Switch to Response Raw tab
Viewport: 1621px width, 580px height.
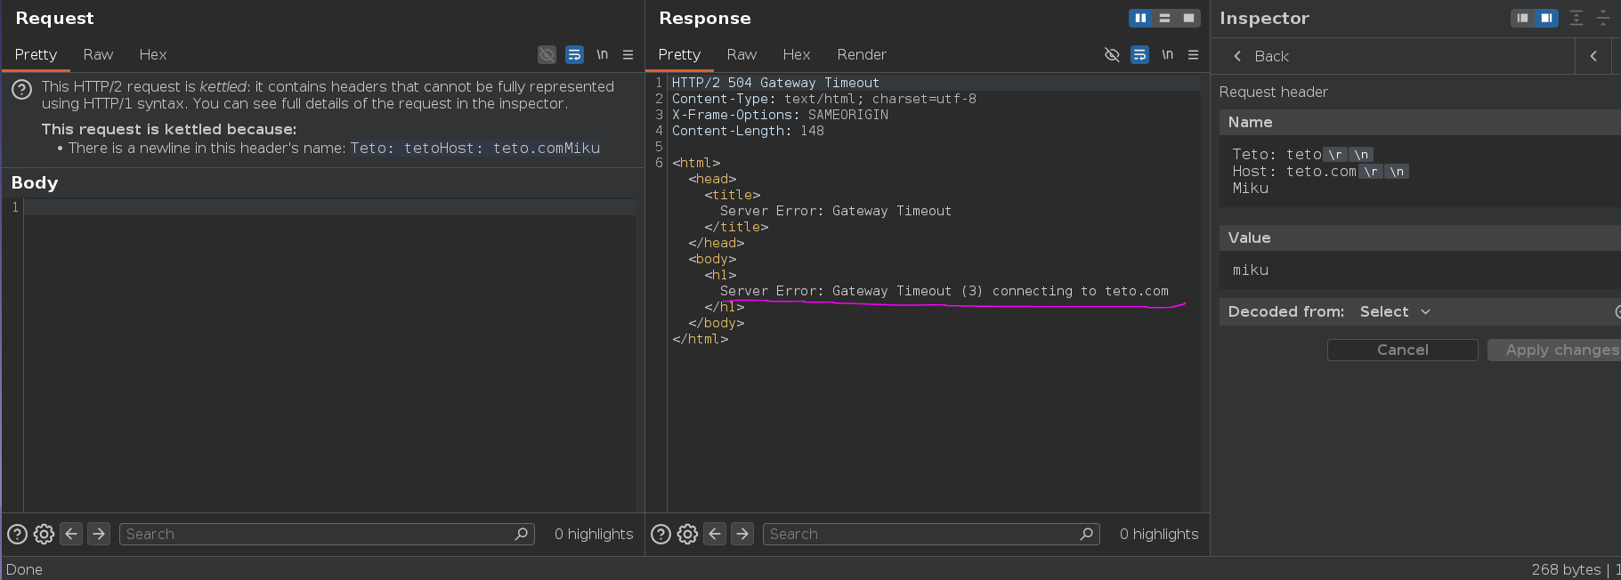(x=742, y=55)
